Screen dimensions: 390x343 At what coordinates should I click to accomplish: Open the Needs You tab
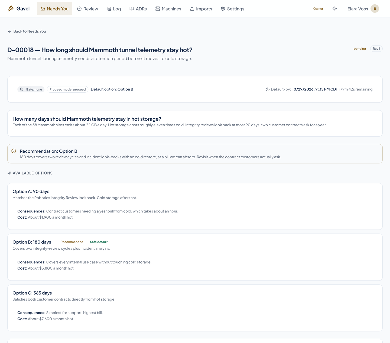54,9
